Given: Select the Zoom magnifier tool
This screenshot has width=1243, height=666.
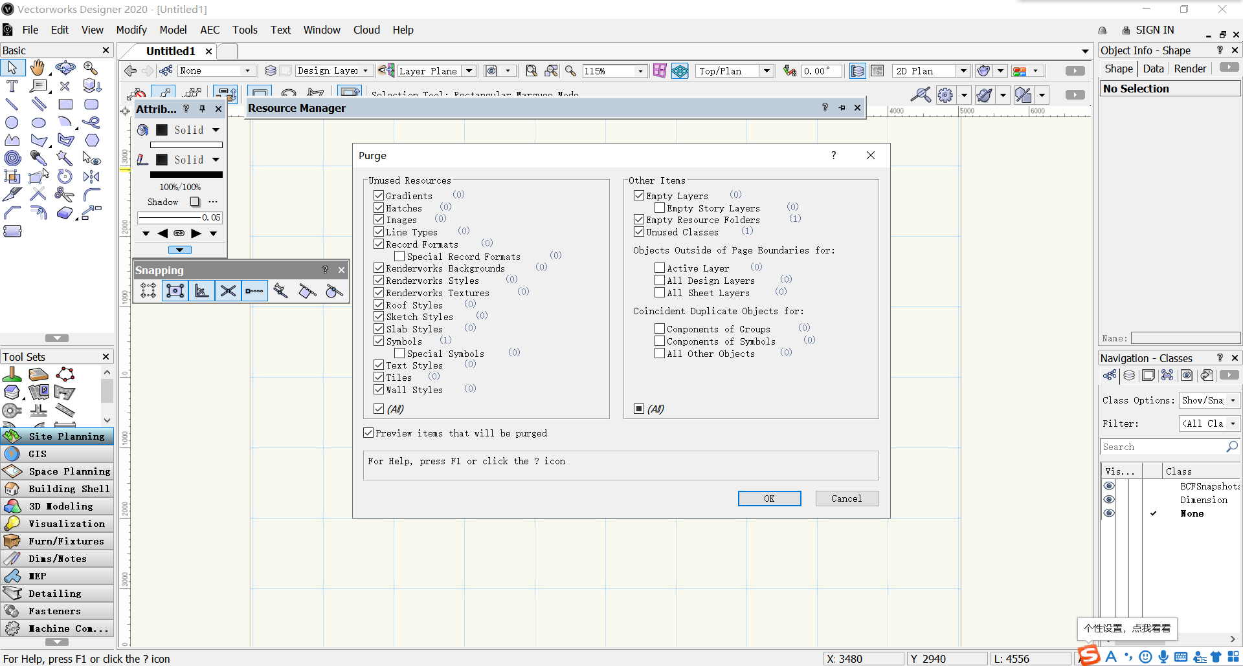Looking at the screenshot, I should (91, 67).
